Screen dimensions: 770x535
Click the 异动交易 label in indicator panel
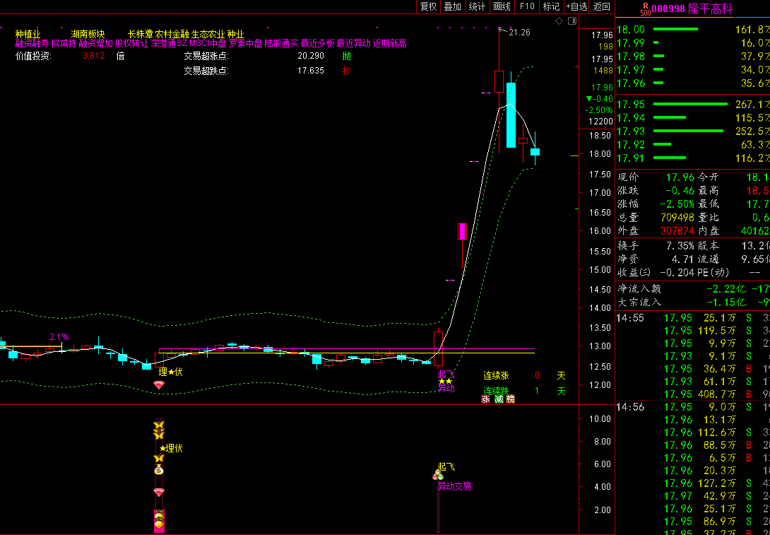pyautogui.click(x=454, y=486)
